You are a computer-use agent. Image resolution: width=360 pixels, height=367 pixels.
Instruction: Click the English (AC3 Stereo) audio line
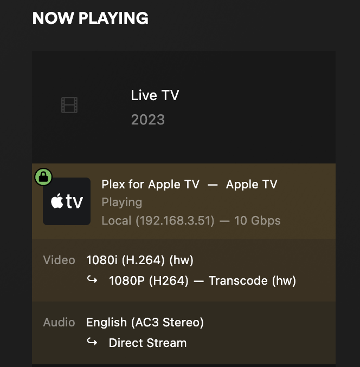tap(145, 323)
